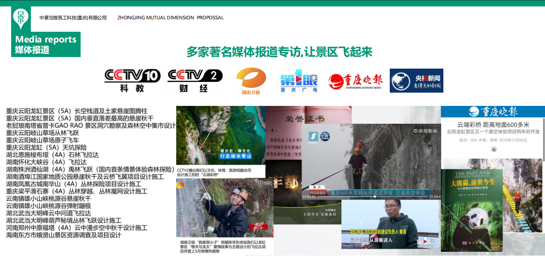The image size is (545, 265).
Task: Click row '湖北恩施梭布垭（4A）石林飞拉达'
Action: (52, 155)
